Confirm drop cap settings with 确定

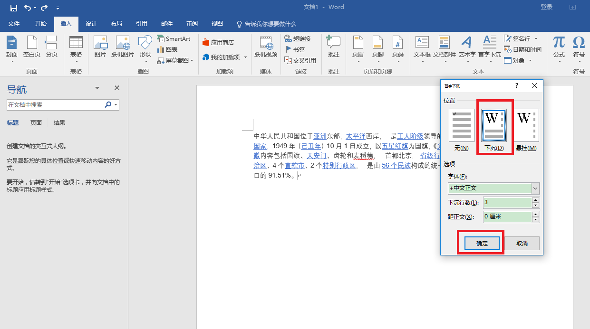[x=482, y=243]
